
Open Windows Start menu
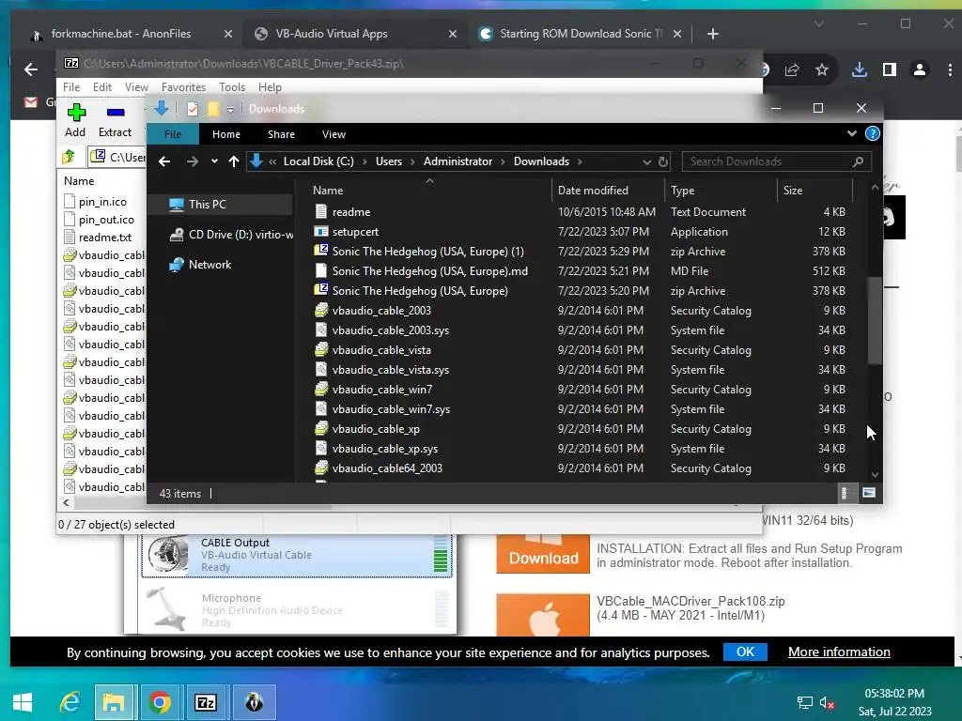[x=23, y=702]
